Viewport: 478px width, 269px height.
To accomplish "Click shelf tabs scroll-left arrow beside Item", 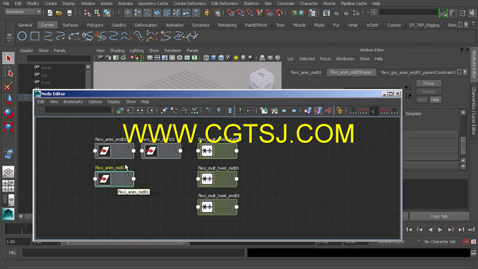I will click(x=460, y=25).
